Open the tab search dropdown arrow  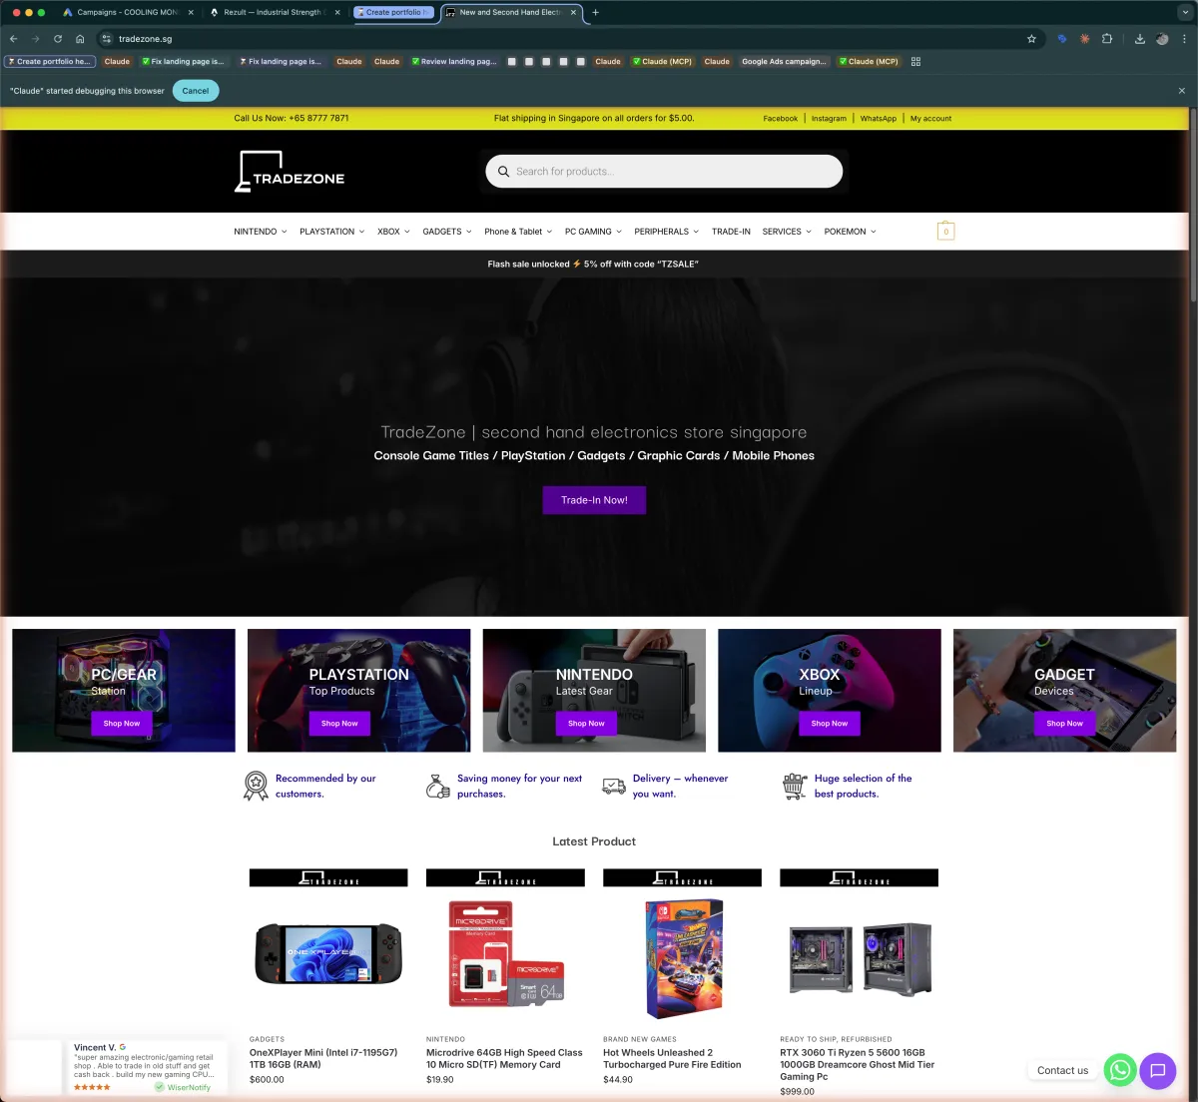(1185, 12)
